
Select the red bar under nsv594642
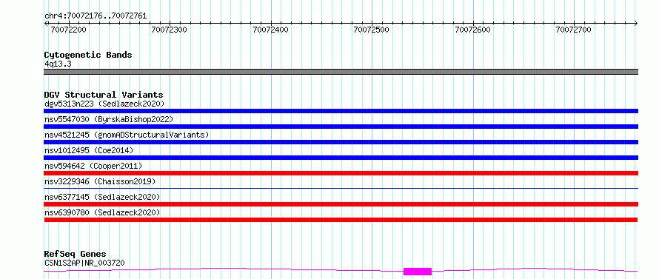coord(341,173)
